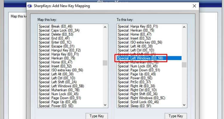
Task: Click Type Key button under Map this key
Action: point(96,116)
